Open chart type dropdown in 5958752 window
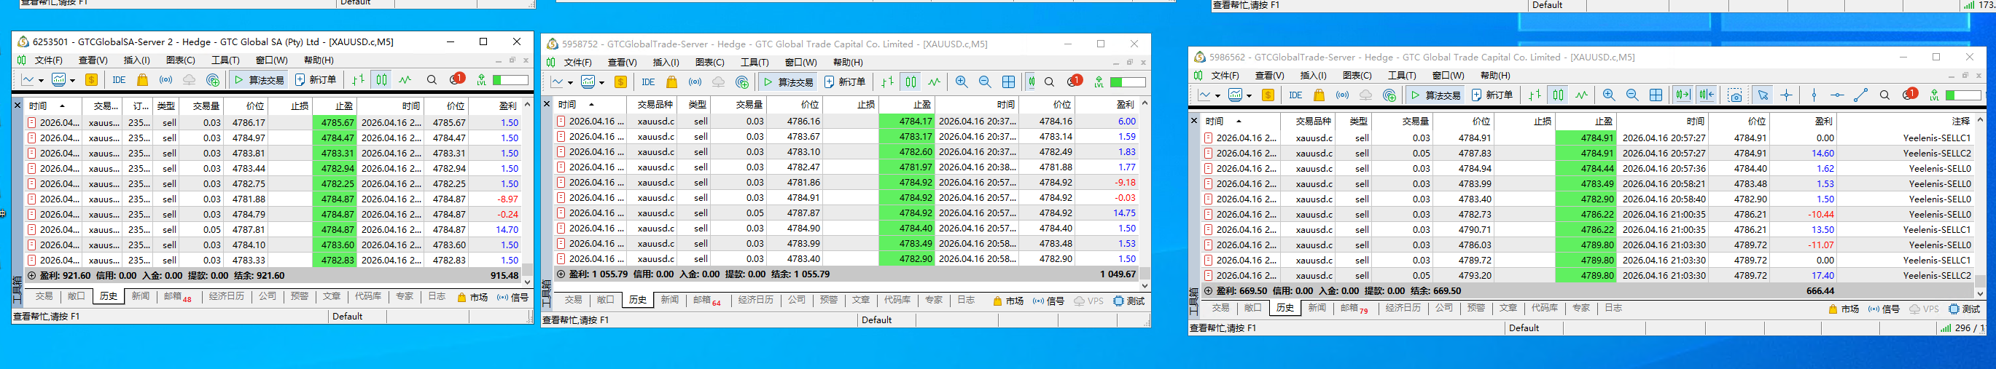1996x369 pixels. coord(570,83)
